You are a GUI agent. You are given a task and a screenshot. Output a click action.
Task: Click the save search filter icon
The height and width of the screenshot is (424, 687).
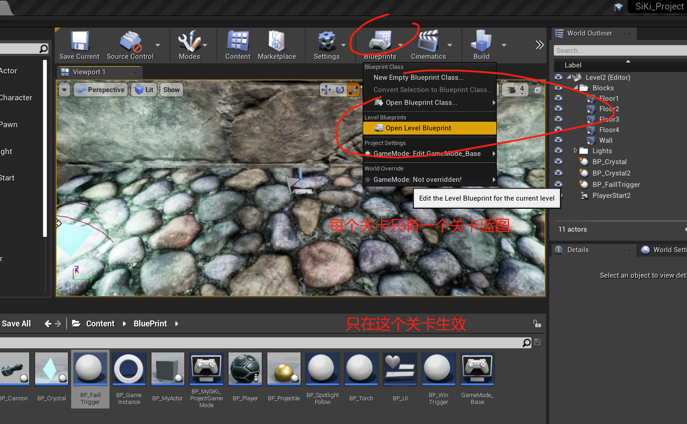coord(537,342)
